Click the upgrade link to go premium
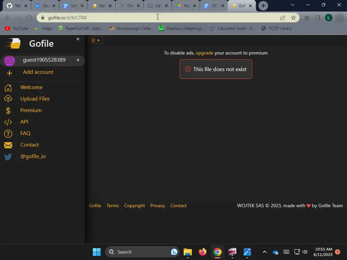The height and width of the screenshot is (260, 347). 204,53
